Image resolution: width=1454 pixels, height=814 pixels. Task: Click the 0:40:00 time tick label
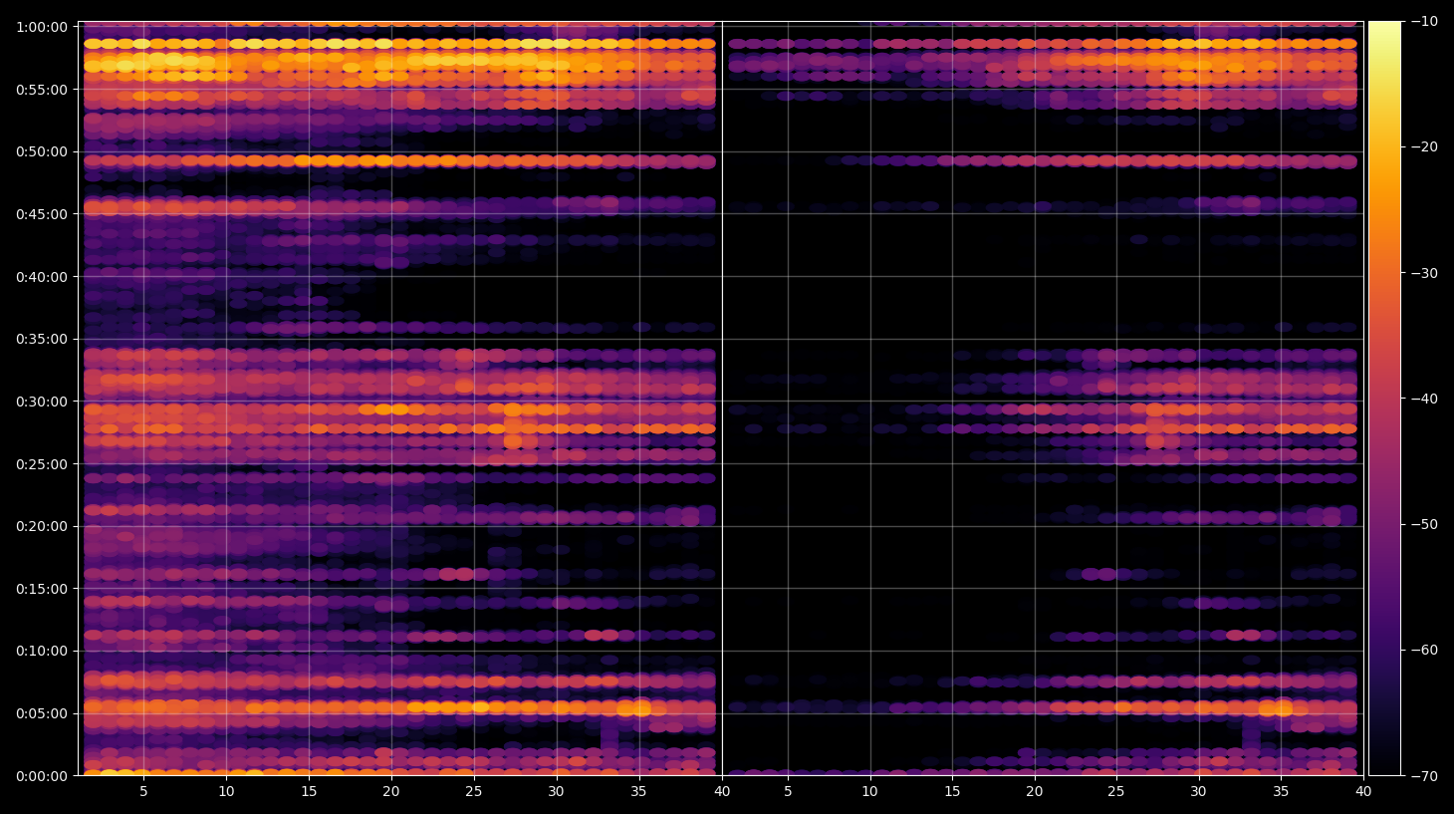click(x=42, y=277)
